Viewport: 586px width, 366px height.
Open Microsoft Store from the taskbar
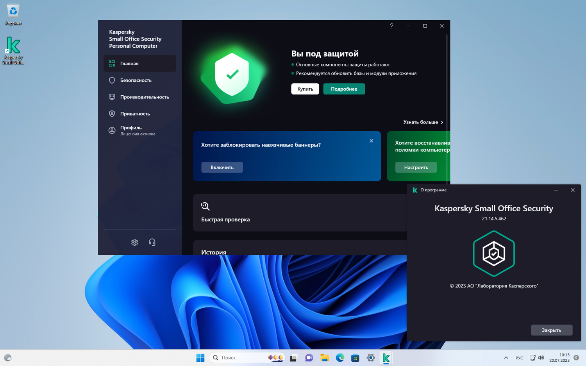coord(355,358)
